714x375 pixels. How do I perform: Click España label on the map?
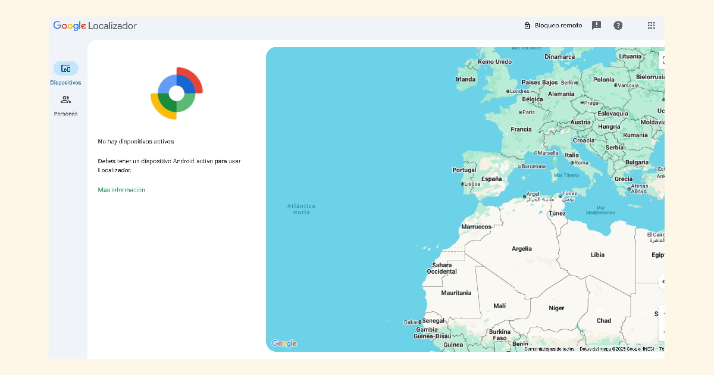point(491,179)
